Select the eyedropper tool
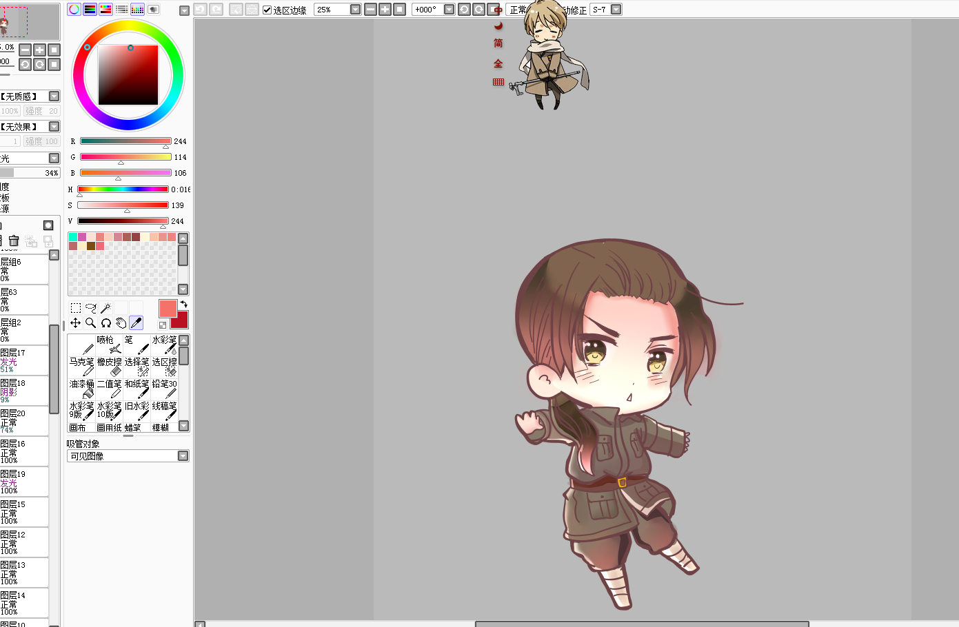This screenshot has width=959, height=627. click(x=137, y=322)
